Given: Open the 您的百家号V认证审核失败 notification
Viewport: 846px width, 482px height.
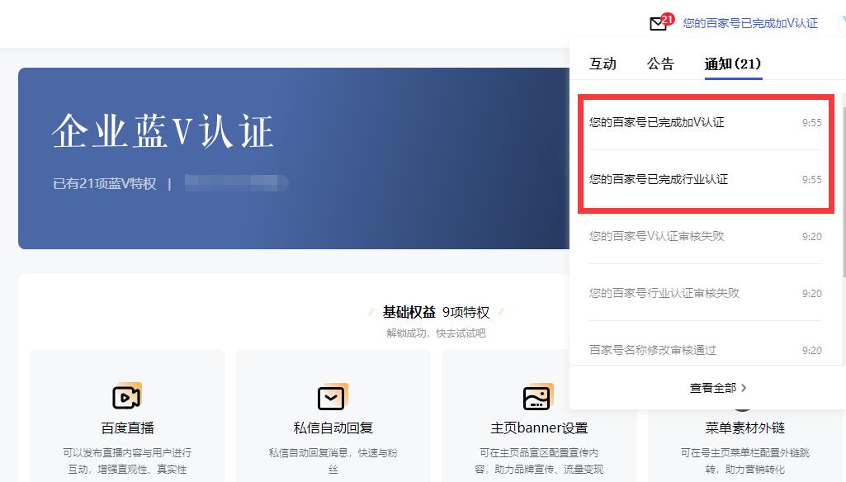Looking at the screenshot, I should 657,236.
